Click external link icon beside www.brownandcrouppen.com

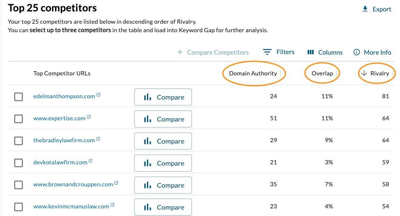116,183
